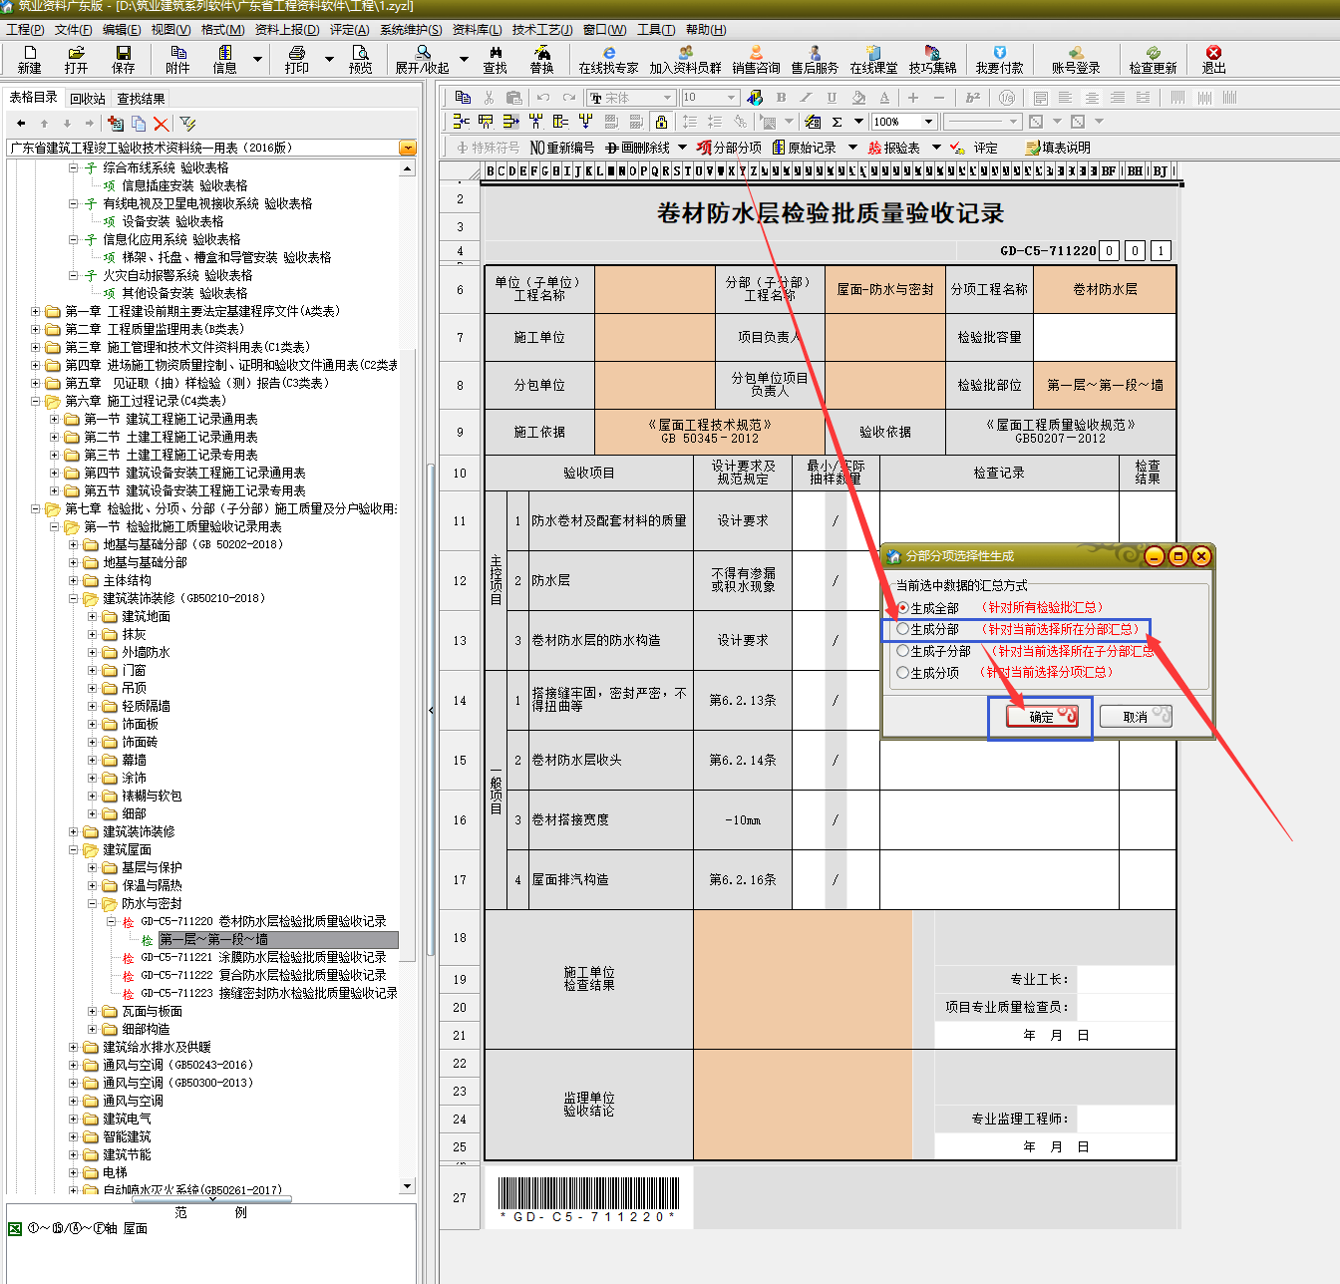Open the dropdown arrow next to 打印
Screen dimensions: 1340x1284
[329, 60]
